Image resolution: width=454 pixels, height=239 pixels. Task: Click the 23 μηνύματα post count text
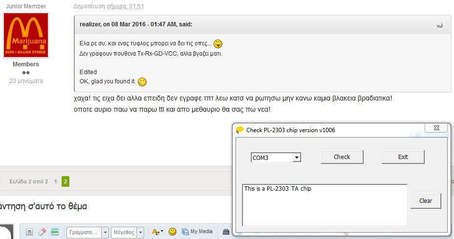click(x=26, y=81)
